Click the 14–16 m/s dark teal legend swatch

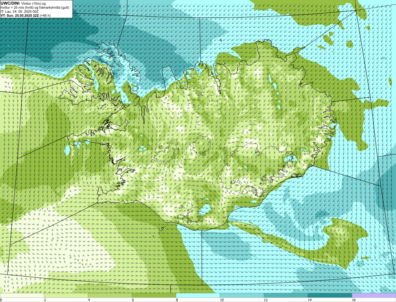330,296
